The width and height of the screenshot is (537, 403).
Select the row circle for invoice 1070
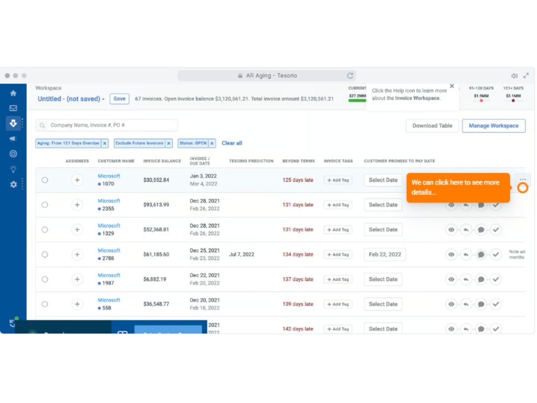click(45, 180)
